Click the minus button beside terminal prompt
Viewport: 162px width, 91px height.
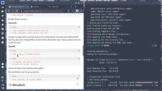point(153,45)
